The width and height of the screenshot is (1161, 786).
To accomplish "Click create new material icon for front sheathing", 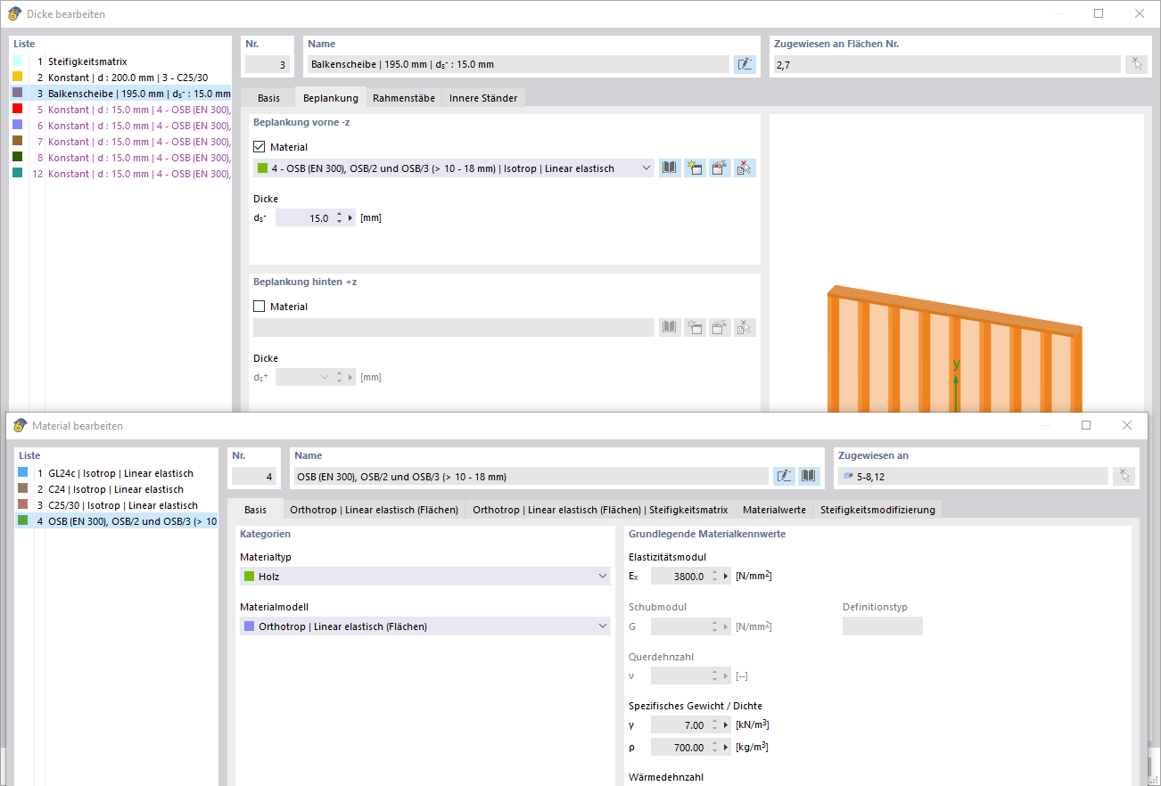I will [x=695, y=168].
